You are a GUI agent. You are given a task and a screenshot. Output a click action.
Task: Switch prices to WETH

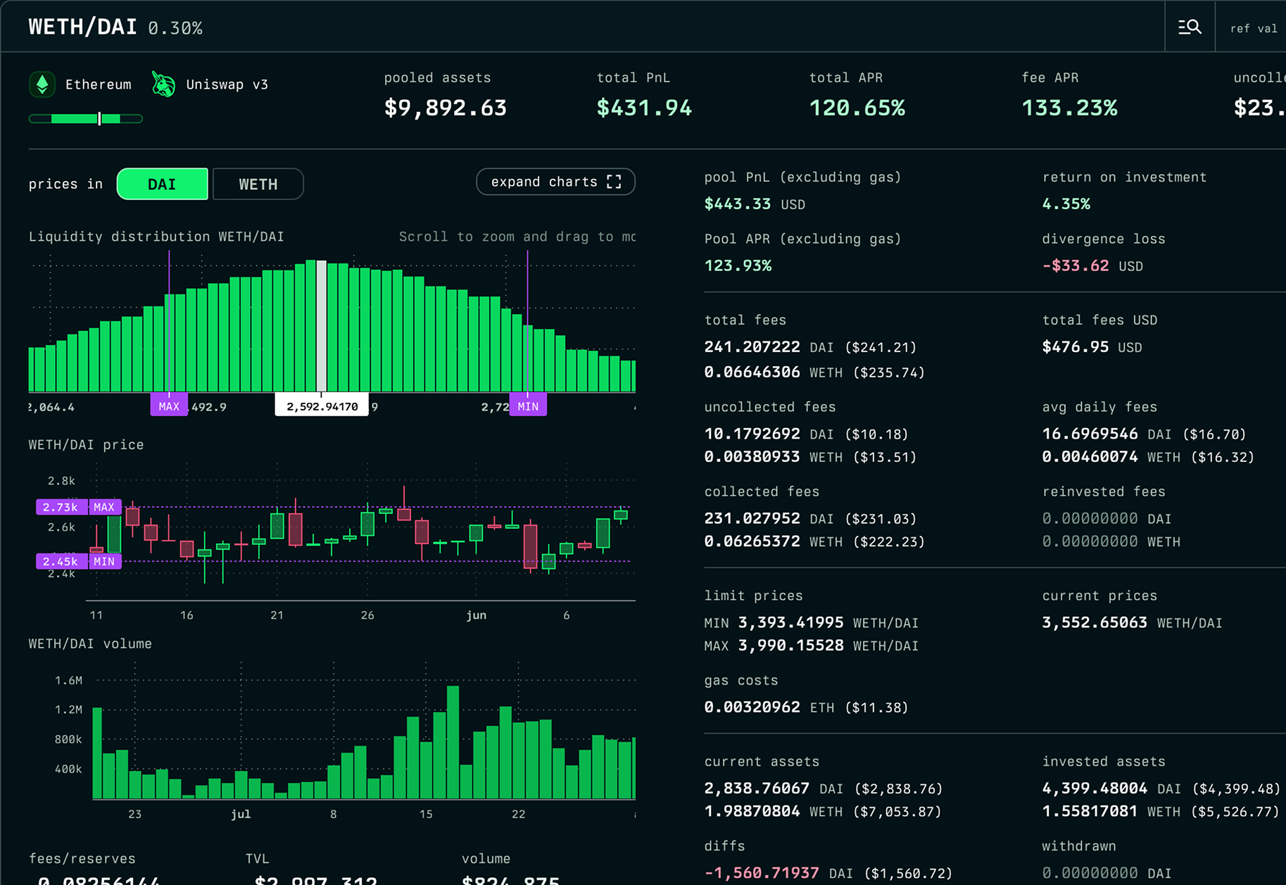tap(258, 184)
